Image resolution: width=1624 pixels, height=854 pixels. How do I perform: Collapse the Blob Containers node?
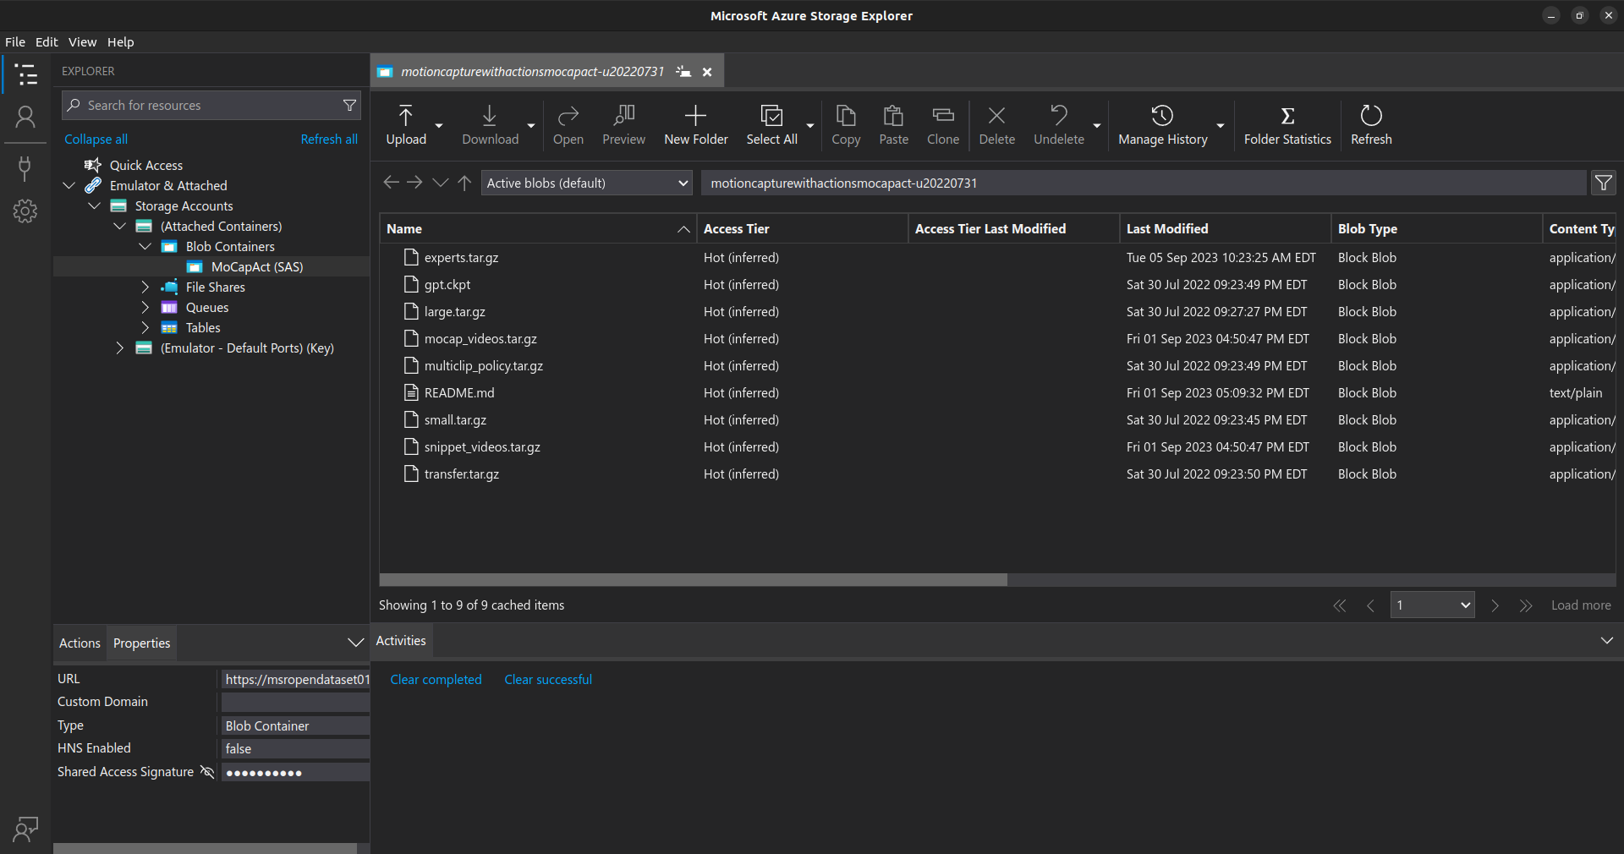tap(145, 247)
